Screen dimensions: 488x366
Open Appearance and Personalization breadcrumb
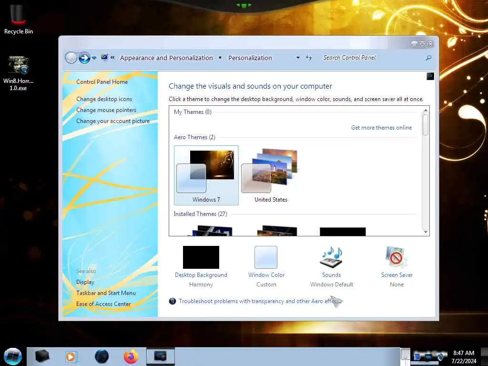[x=166, y=58]
